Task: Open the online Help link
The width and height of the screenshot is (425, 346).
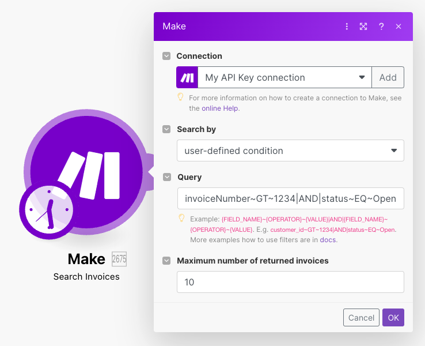Action: [x=220, y=108]
